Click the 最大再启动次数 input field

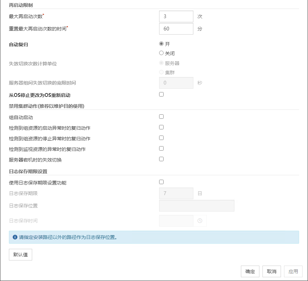click(x=176, y=16)
